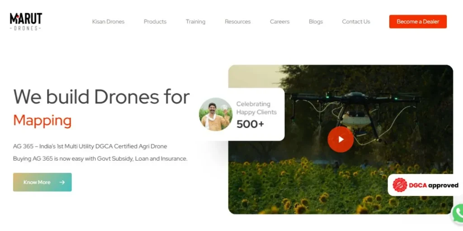The height and width of the screenshot is (231, 463).
Task: Click the Celebrating Happy Clients 500+ card
Action: pyautogui.click(x=241, y=114)
